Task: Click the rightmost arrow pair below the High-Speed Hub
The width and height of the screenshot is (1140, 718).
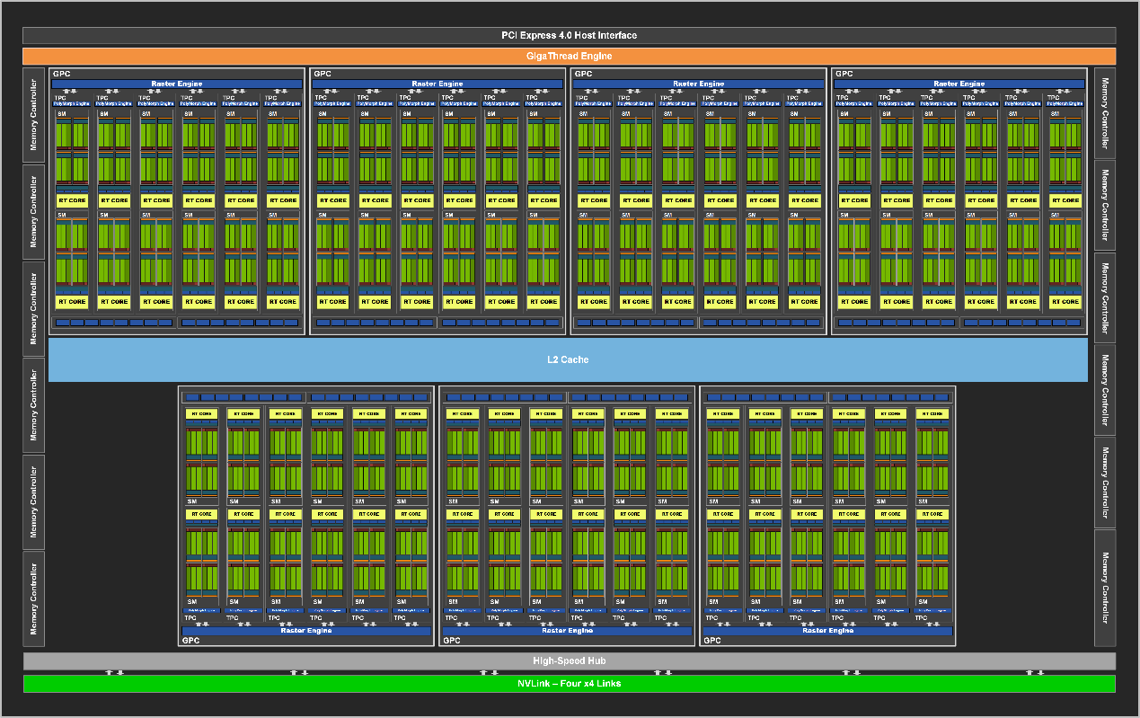Action: point(1036,672)
